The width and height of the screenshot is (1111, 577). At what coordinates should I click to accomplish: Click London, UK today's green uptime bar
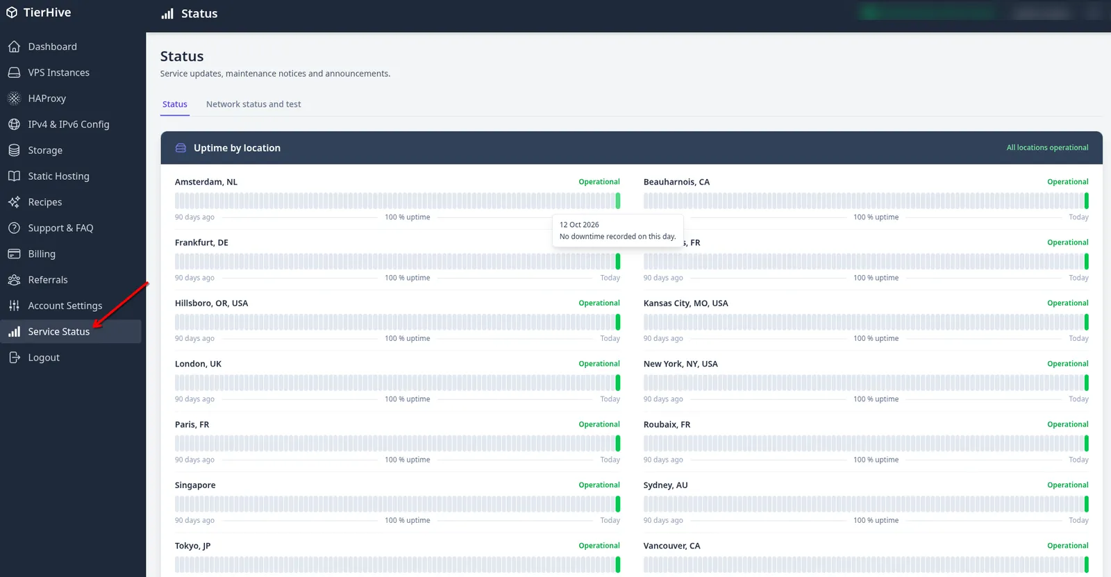pyautogui.click(x=618, y=383)
